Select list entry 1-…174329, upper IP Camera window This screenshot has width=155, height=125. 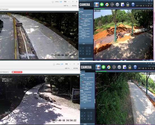(x=84, y=28)
